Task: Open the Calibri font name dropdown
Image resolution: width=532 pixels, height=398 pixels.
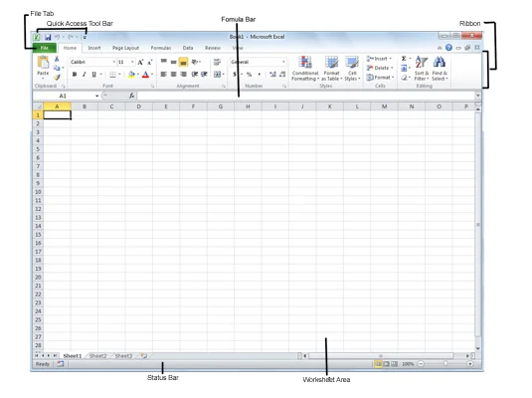Action: (114, 62)
